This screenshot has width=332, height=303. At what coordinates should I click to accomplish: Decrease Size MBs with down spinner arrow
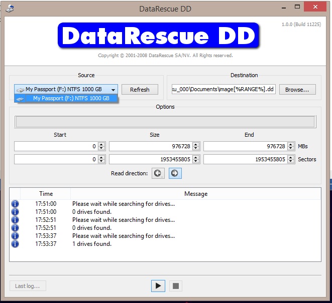pos(196,148)
